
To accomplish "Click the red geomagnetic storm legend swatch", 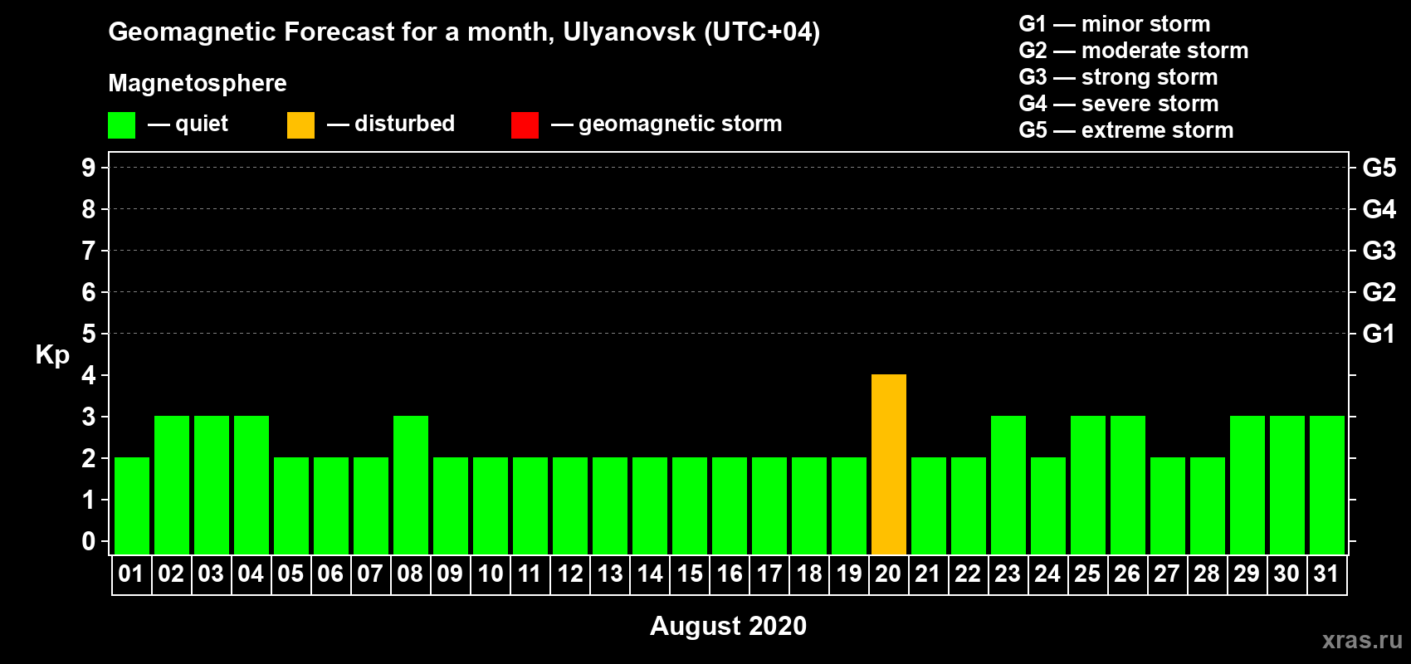I will coord(525,125).
